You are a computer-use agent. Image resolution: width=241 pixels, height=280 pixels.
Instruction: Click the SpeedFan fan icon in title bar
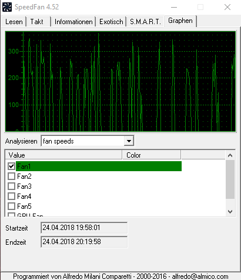[x=7, y=7]
